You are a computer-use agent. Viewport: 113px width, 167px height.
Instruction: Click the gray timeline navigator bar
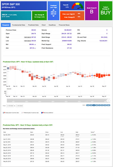click(x=58, y=101)
